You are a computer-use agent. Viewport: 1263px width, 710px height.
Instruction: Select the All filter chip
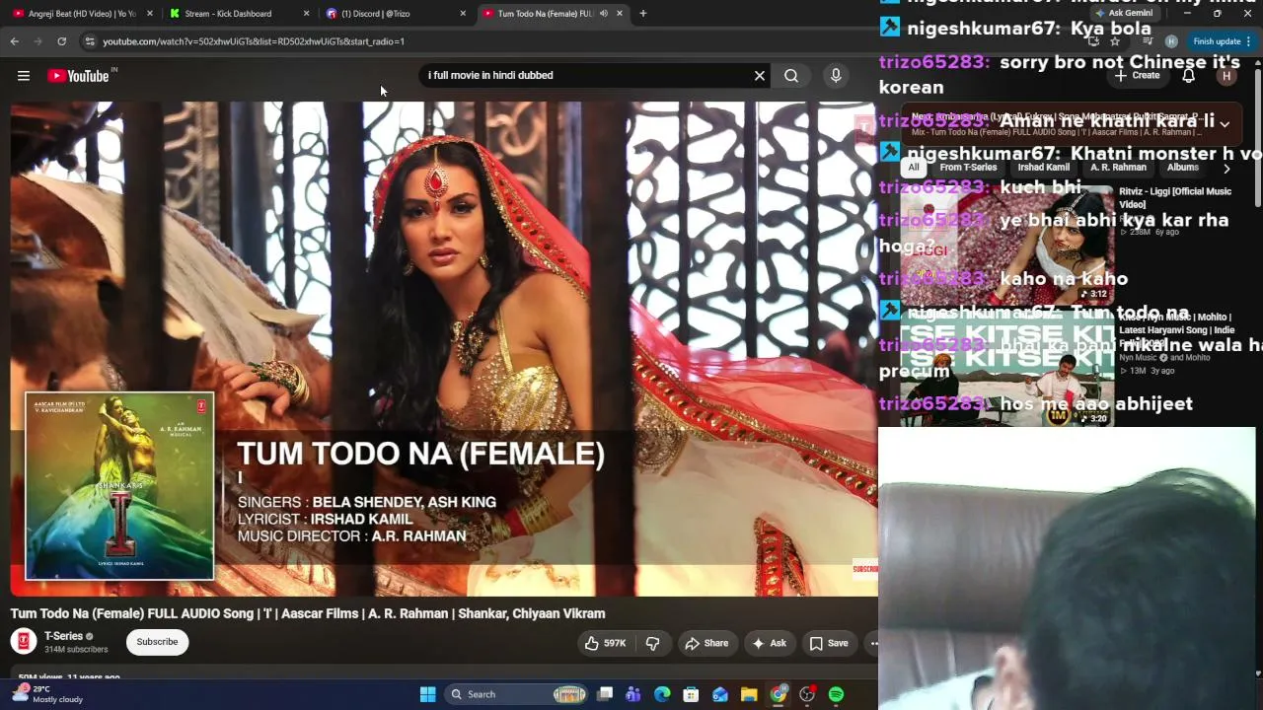coord(914,168)
